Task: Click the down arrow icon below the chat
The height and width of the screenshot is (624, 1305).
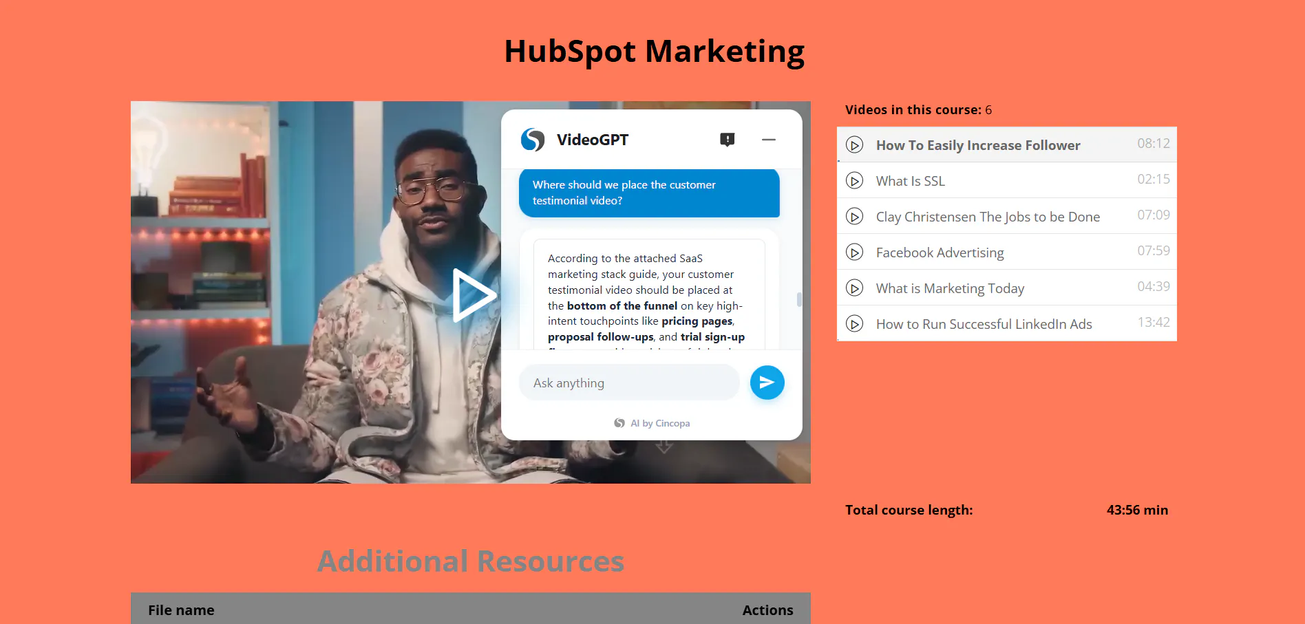Action: [x=664, y=447]
